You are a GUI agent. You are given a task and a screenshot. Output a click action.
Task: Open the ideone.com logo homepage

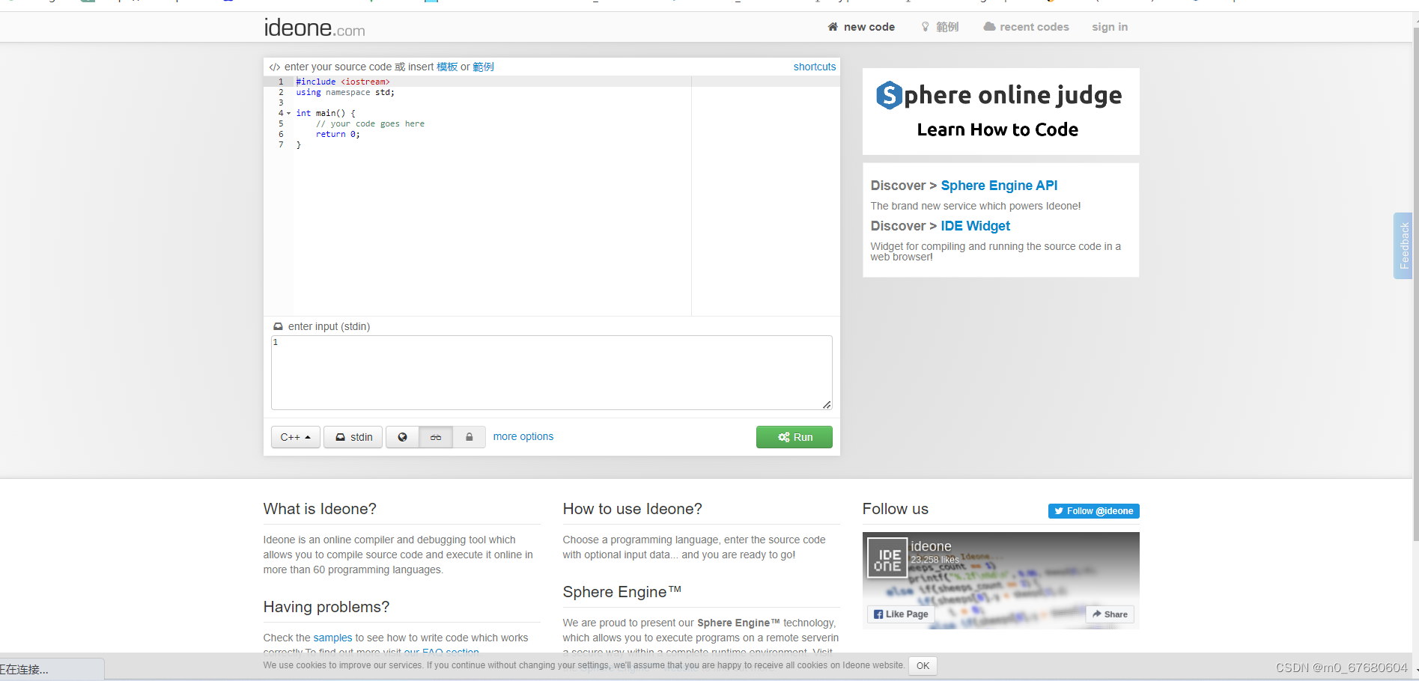(314, 28)
